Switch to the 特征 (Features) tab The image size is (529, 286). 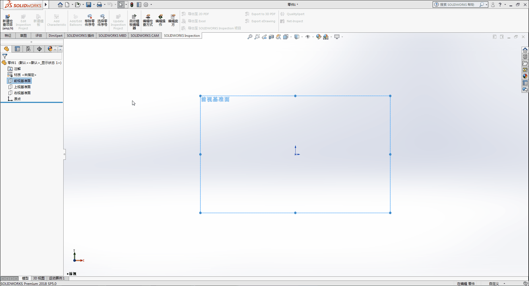tap(8, 36)
